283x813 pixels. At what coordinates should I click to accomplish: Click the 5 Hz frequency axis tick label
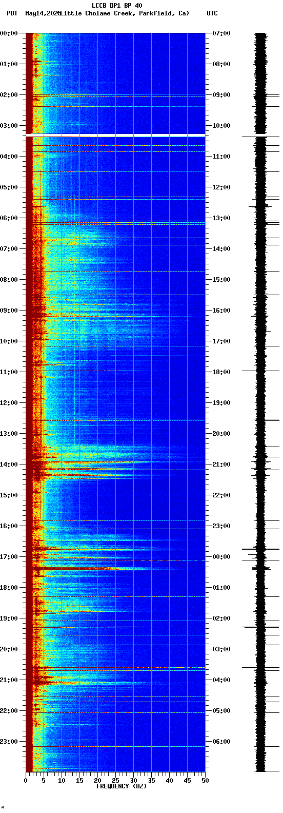click(44, 781)
